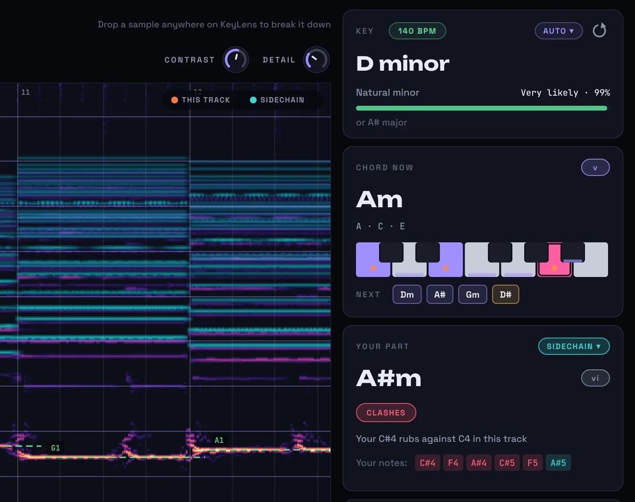Select the Dm next chord
Image resolution: width=635 pixels, height=502 pixels.
coord(407,294)
